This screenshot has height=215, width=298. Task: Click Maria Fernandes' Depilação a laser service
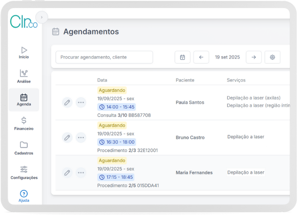coord(246,172)
